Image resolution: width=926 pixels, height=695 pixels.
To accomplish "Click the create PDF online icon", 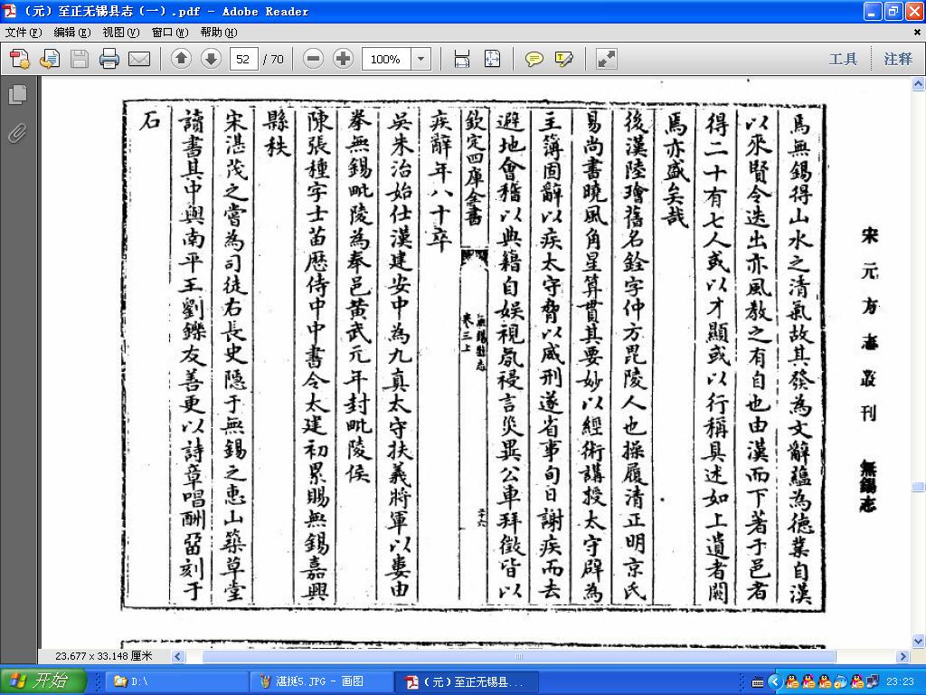I will pos(20,59).
